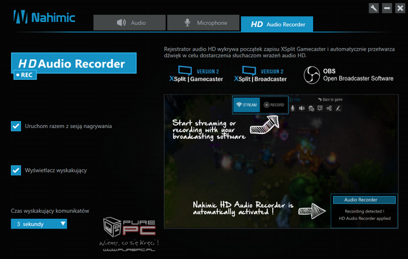Click the XSplit Gamecaster logo
The height and width of the screenshot is (259, 408).
(196, 74)
